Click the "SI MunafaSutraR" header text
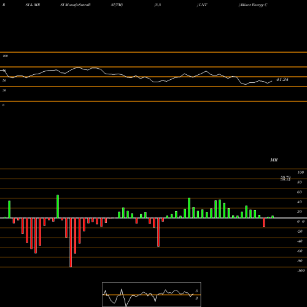 [x=76, y=5]
